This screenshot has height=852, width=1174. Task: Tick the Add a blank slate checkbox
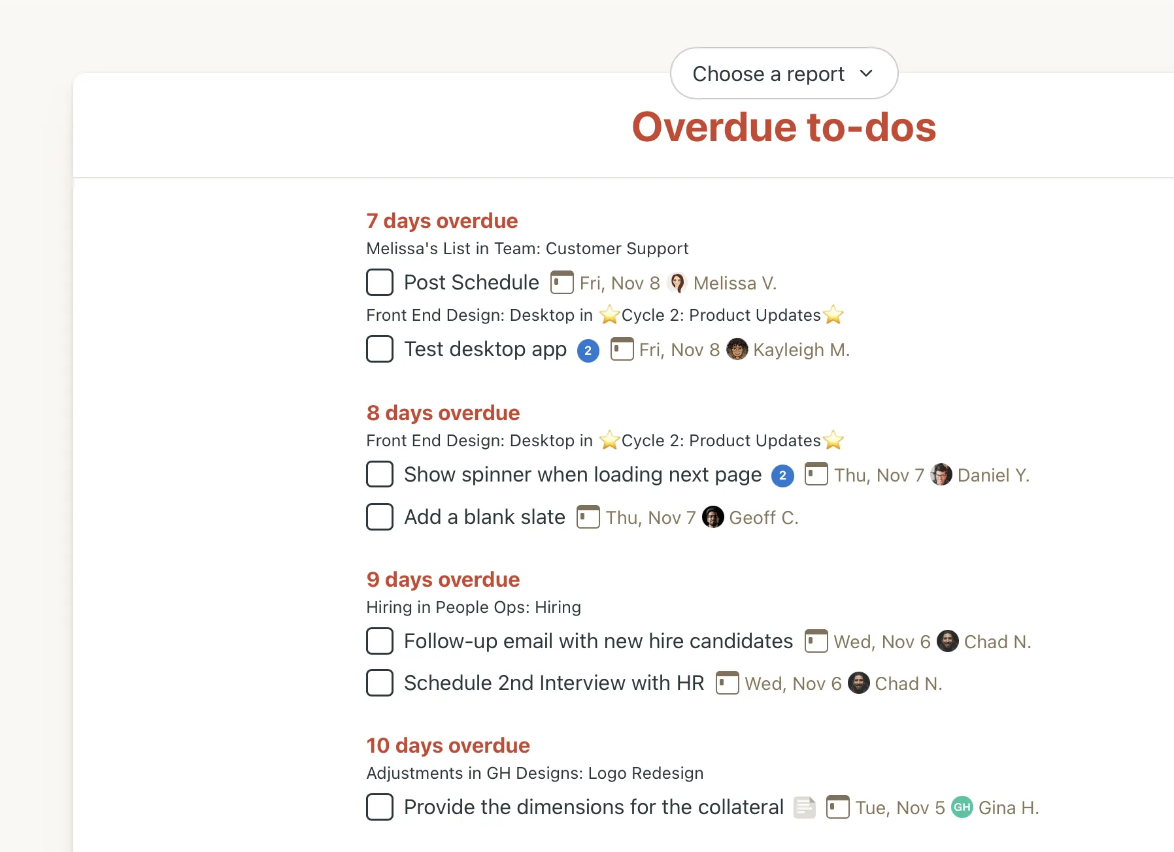point(380,517)
